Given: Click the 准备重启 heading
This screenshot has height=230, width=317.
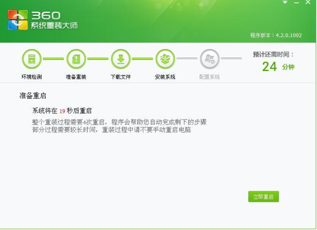Looking at the screenshot, I should tap(33, 95).
